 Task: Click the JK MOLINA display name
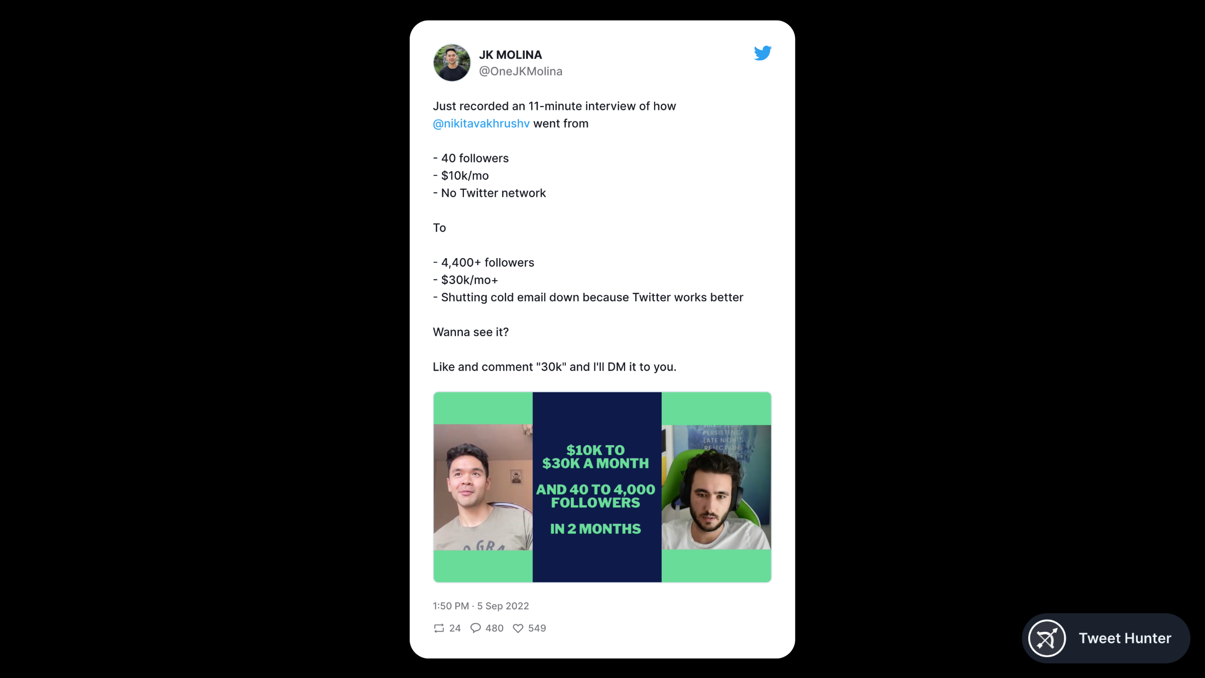click(511, 55)
